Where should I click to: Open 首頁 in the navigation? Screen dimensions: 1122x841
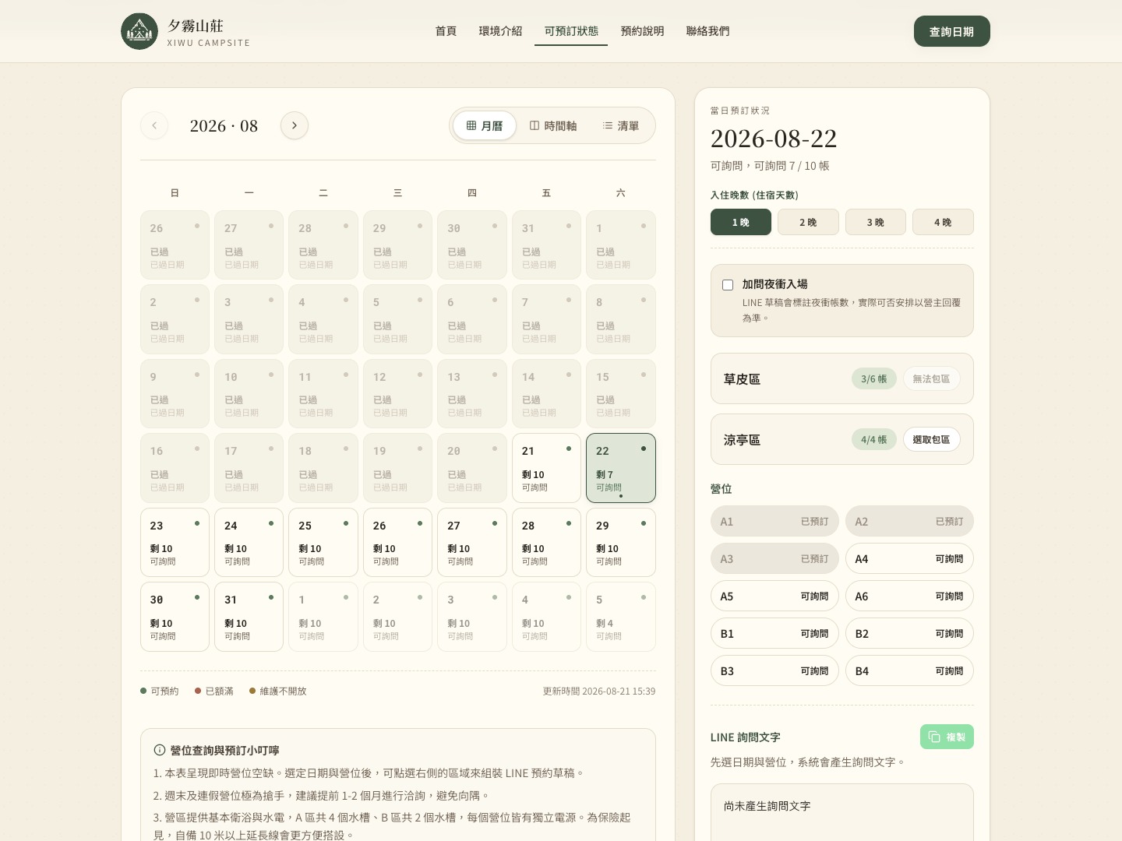click(446, 31)
